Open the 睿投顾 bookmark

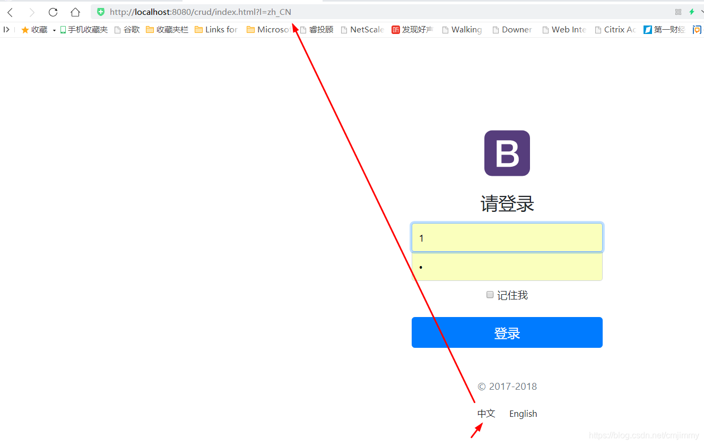(x=317, y=30)
